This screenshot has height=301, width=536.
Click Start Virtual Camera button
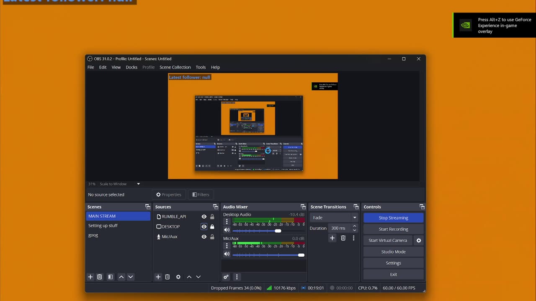click(388, 240)
